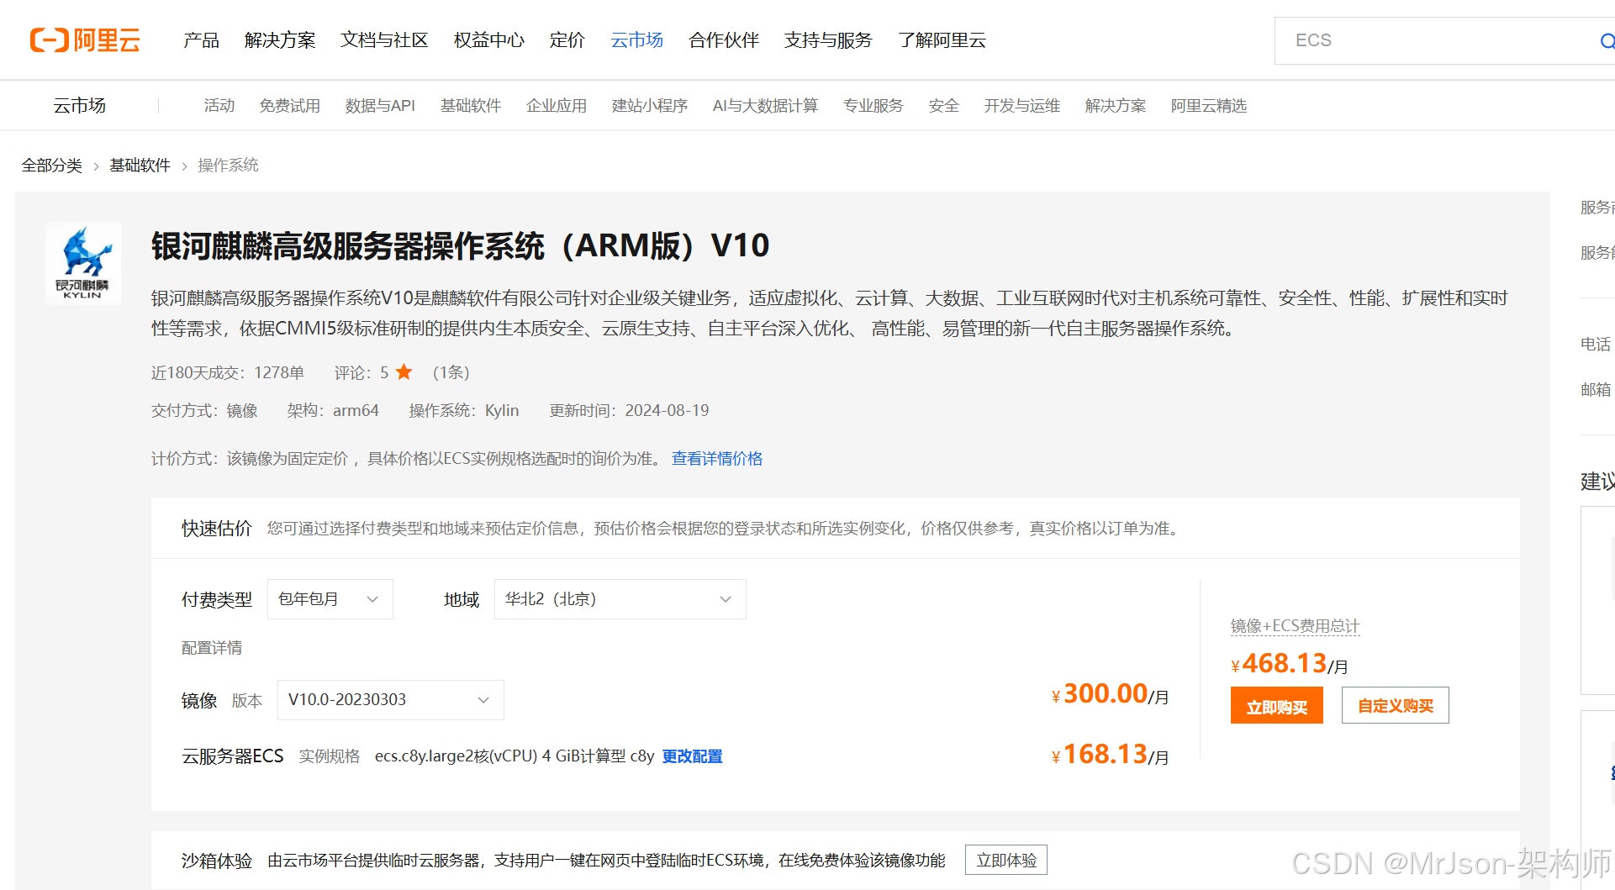Click the review count (1条)
The width and height of the screenshot is (1615, 890).
pyautogui.click(x=451, y=372)
